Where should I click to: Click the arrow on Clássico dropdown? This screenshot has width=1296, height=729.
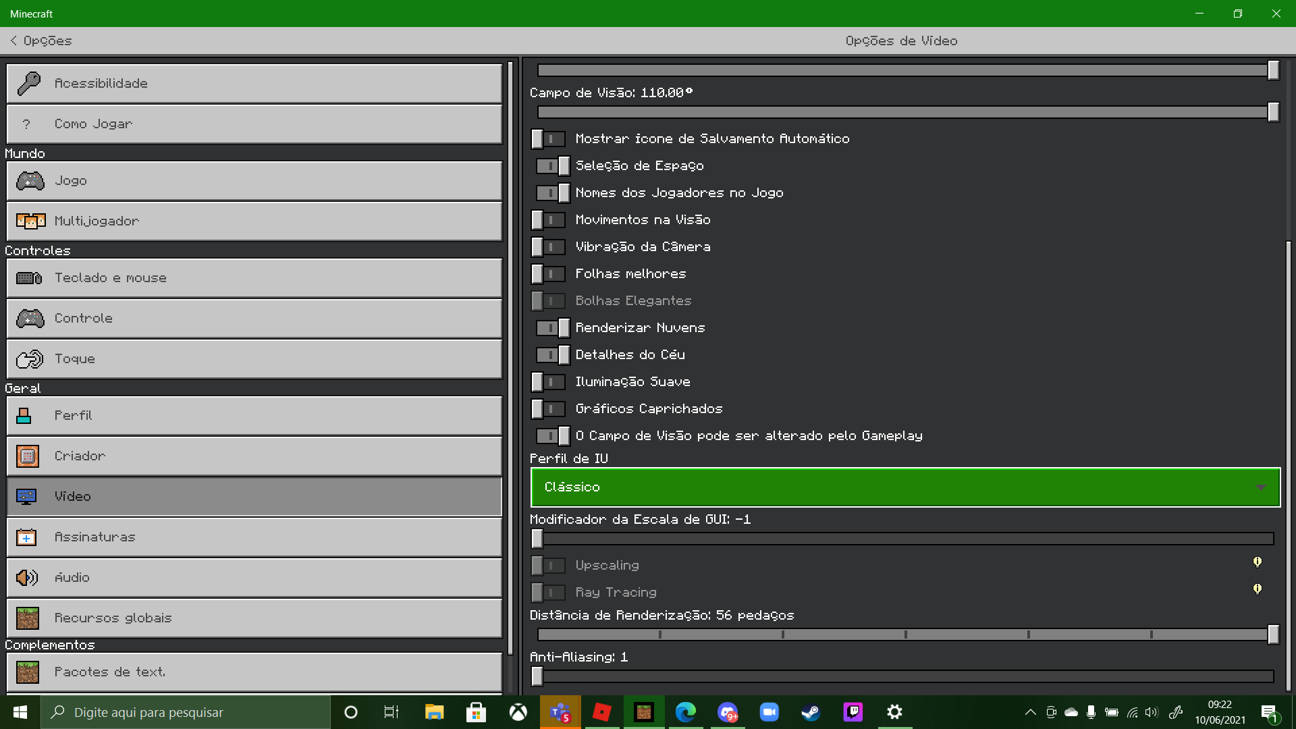[1260, 487]
